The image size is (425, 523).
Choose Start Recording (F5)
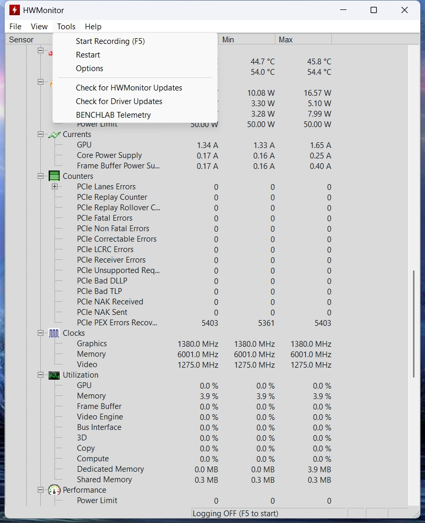tap(135, 41)
